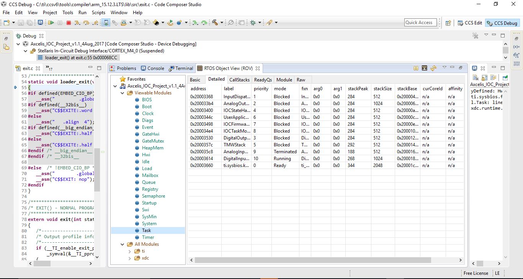Switch to CCS Edit perspective
This screenshot has height=279, width=523.
tap(470, 23)
